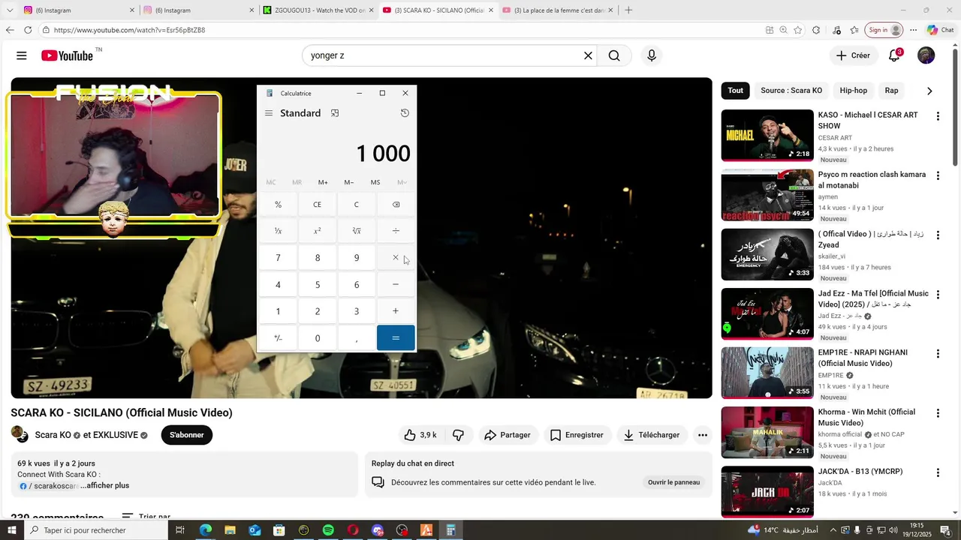The height and width of the screenshot is (540, 961).
Task: Click the reciprocal 1/x key in Calculator
Action: [x=278, y=231]
